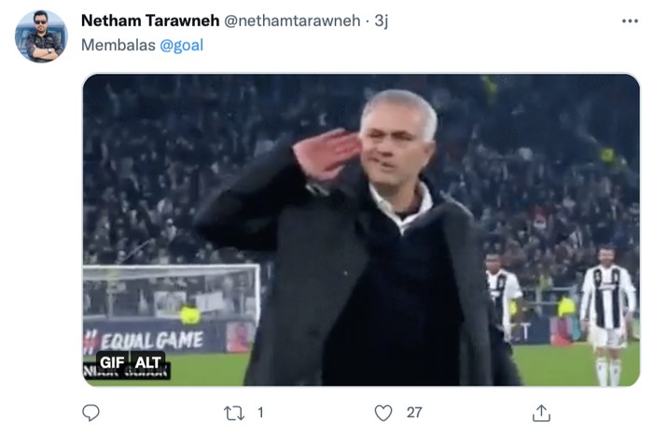
Task: Click the GIF badge on the media
Action: 112,363
